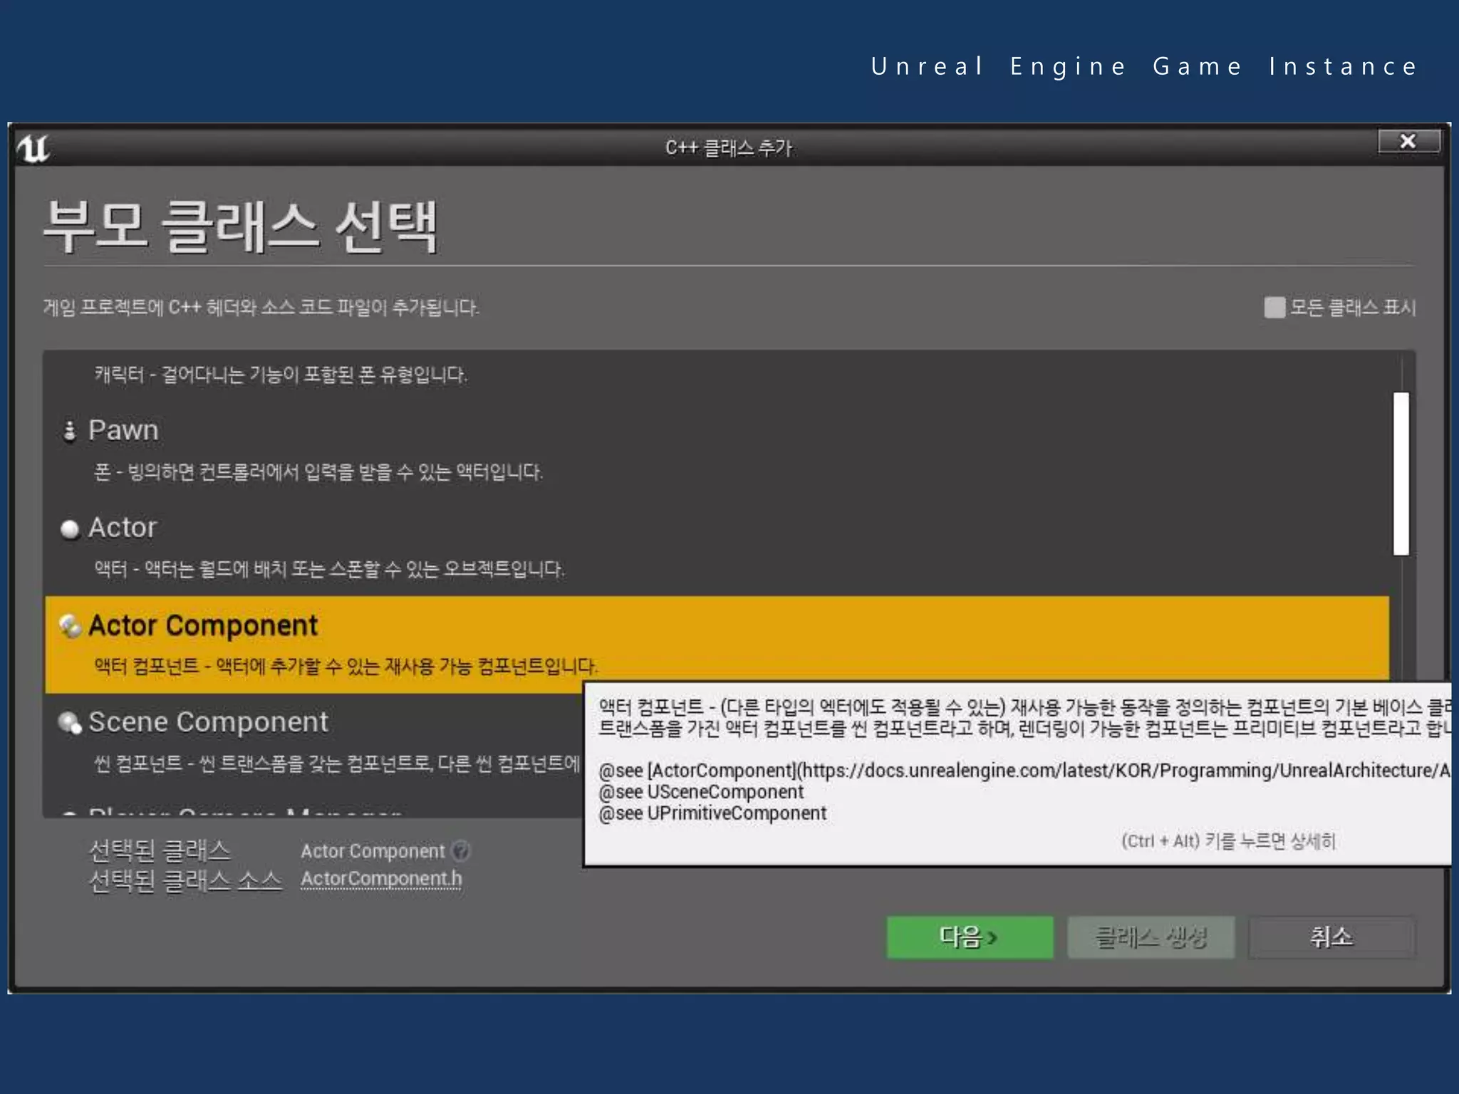Select Actor as parent class
This screenshot has height=1094, width=1459.
coord(123,528)
